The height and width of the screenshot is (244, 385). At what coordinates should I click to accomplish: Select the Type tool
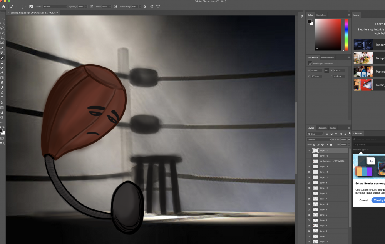point(2,98)
